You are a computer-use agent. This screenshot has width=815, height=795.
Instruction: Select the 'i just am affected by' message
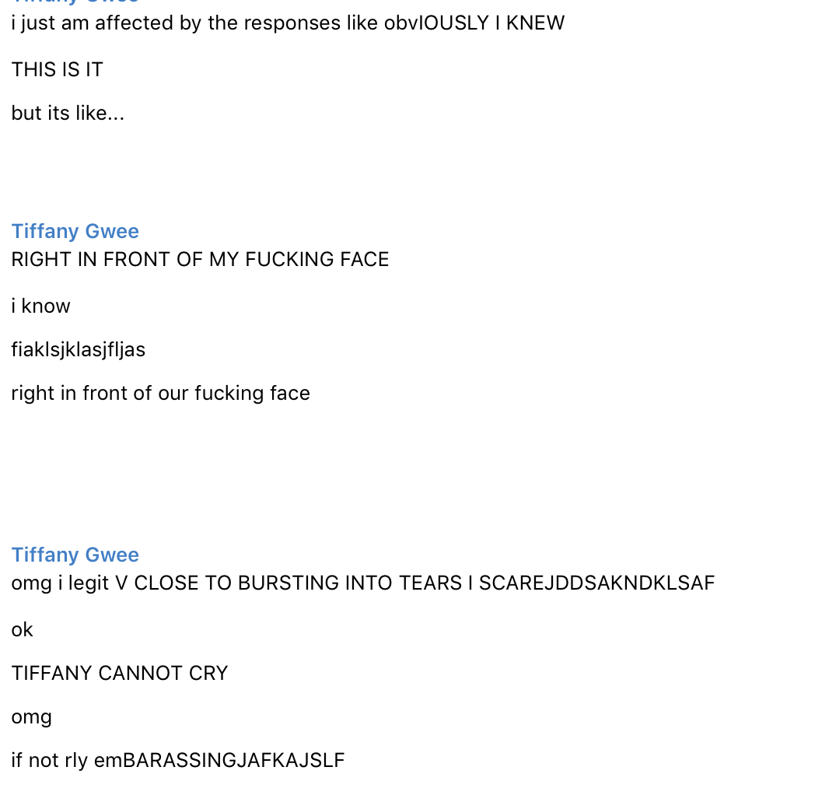(288, 23)
